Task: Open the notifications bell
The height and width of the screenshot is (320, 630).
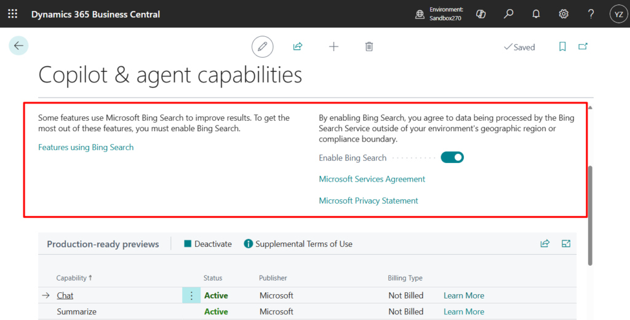Action: click(x=536, y=14)
